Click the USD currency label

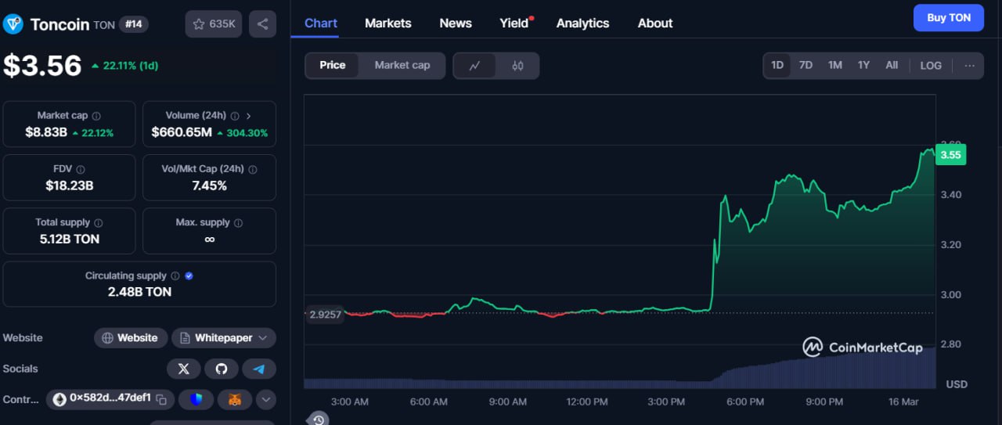click(957, 384)
